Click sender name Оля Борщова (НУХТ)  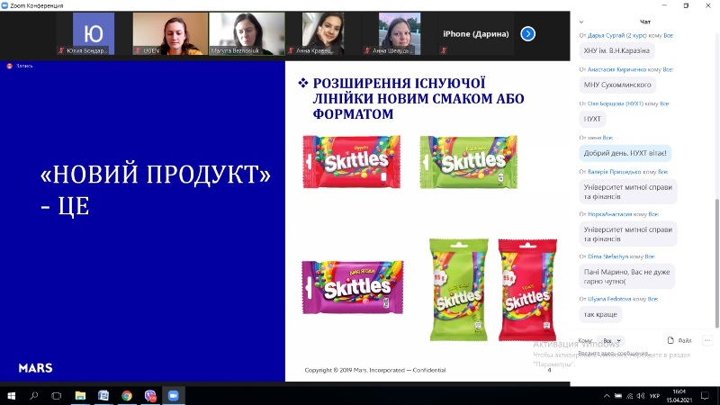(x=616, y=103)
